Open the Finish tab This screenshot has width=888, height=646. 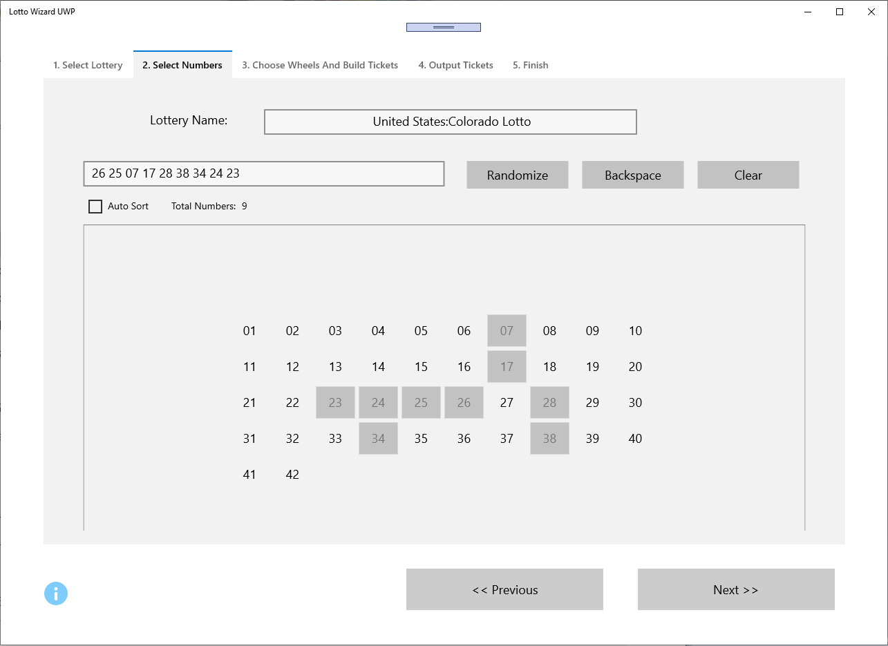coord(530,66)
